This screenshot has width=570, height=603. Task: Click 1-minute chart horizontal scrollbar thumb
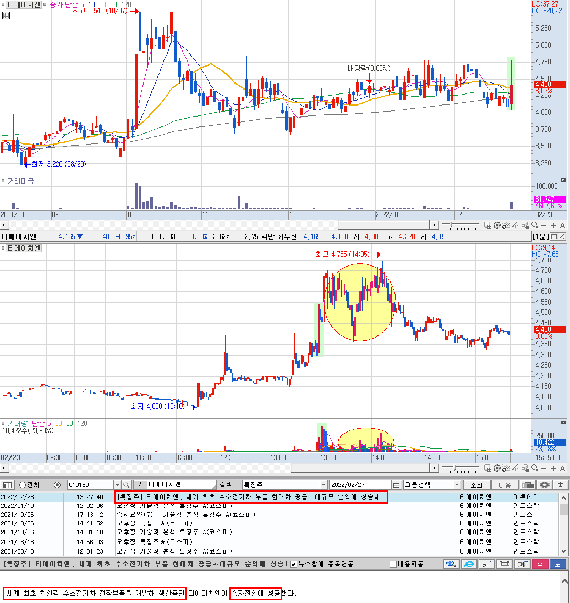tap(360, 468)
